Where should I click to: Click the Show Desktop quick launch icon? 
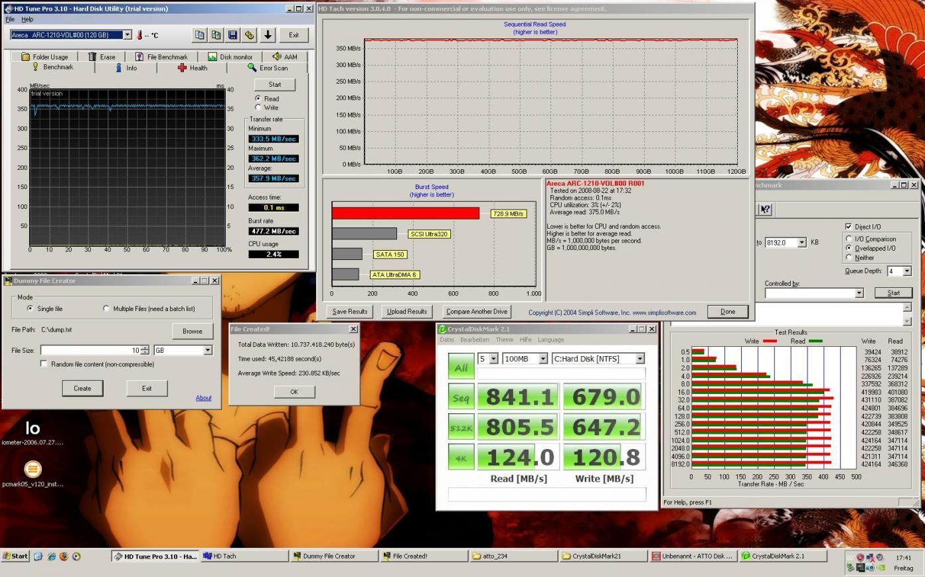[38, 556]
